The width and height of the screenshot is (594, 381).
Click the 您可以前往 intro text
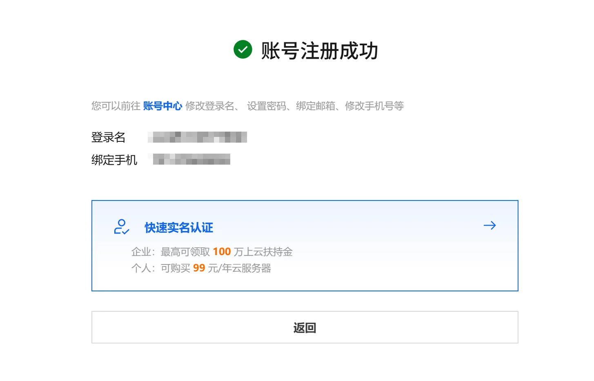pos(116,106)
